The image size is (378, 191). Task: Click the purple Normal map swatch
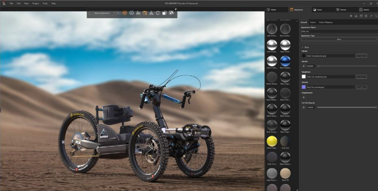(304, 87)
